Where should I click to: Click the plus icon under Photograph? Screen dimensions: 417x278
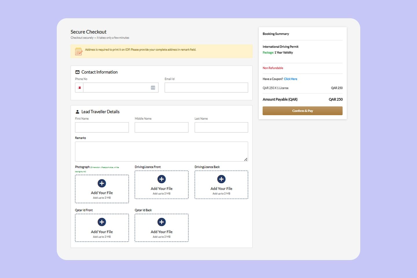click(x=102, y=183)
